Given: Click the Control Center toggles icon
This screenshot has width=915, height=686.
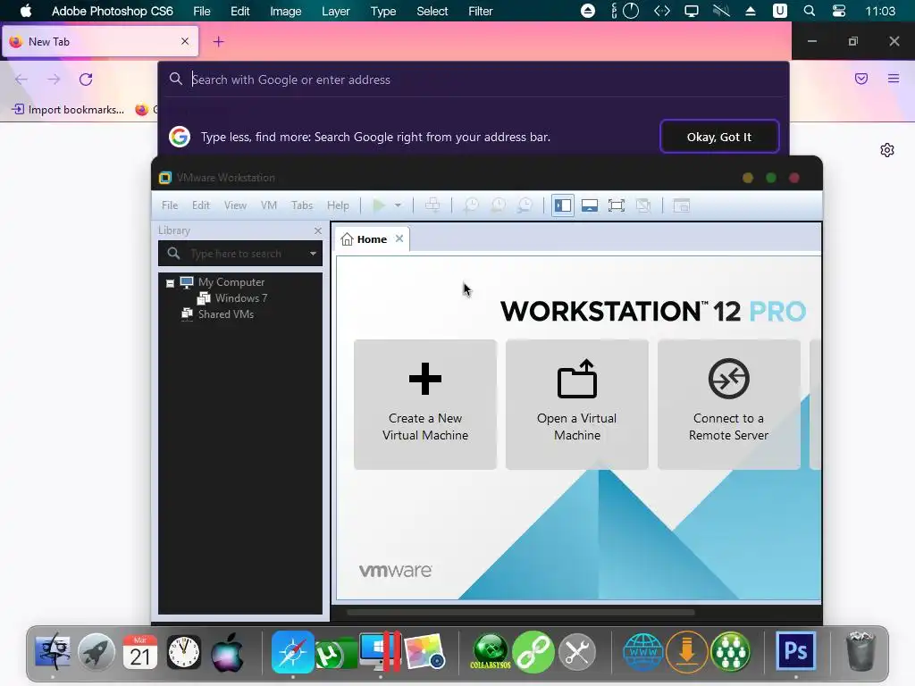Looking at the screenshot, I should click(x=839, y=11).
